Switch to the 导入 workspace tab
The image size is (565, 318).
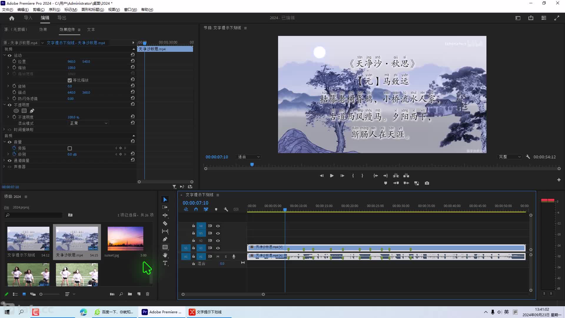(28, 18)
